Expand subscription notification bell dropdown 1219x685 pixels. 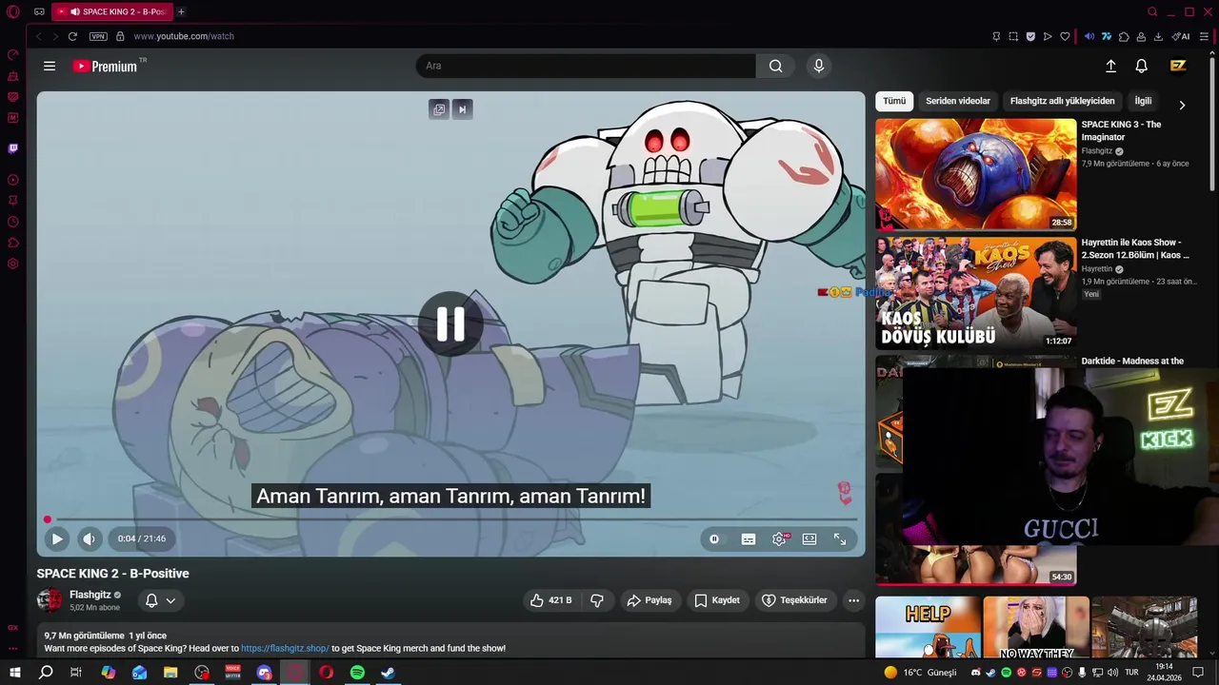(160, 600)
